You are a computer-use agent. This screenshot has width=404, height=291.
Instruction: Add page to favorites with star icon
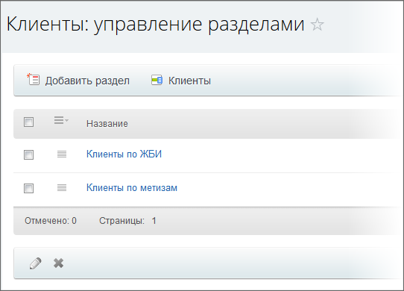pos(317,25)
